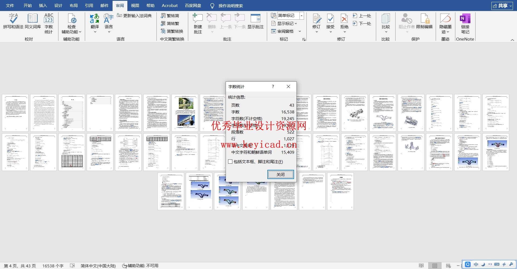The image size is (517, 269).
Task: Open Check Accessibility (检查辅助功能)
Action: click(71, 23)
